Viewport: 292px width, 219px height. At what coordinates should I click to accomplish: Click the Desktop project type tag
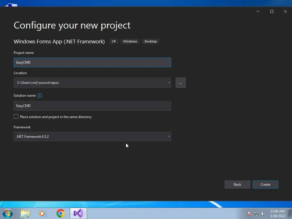(151, 41)
